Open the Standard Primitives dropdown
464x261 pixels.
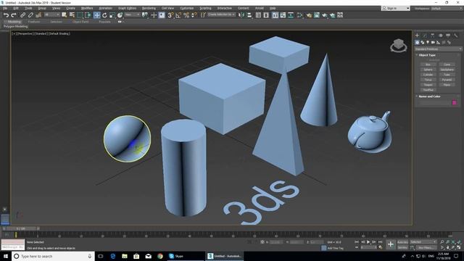438,49
